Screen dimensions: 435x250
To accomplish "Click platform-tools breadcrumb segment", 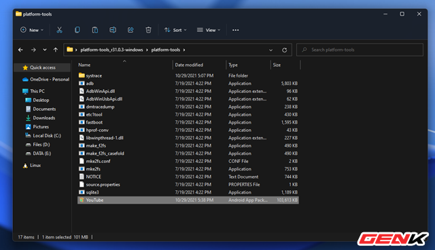I will click(x=166, y=50).
